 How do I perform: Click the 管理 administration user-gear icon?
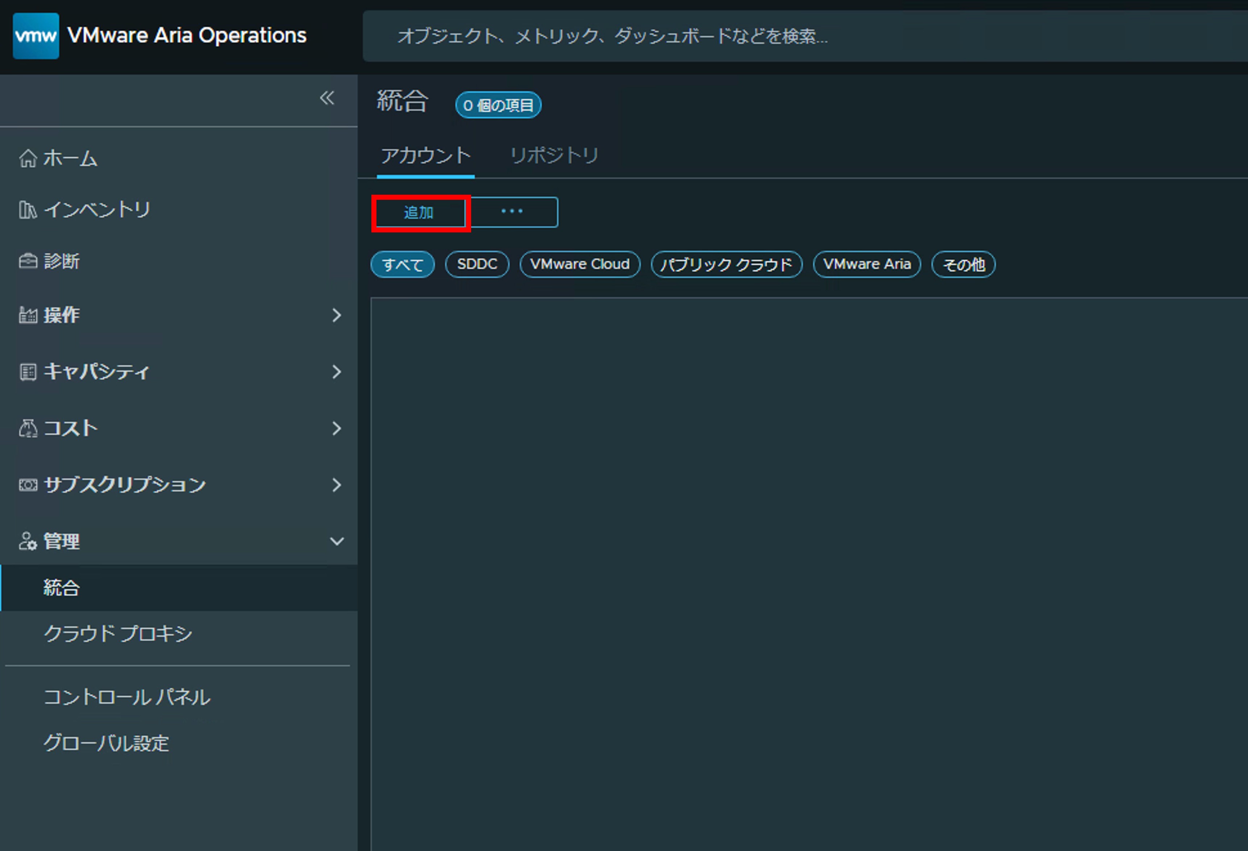pos(28,541)
